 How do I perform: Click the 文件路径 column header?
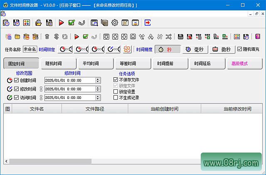click(x=95, y=109)
